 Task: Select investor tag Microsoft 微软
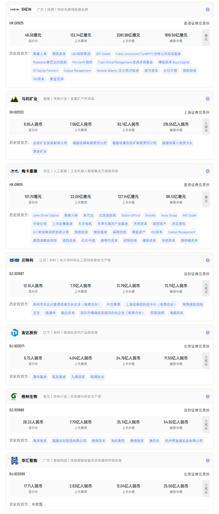tap(83, 62)
